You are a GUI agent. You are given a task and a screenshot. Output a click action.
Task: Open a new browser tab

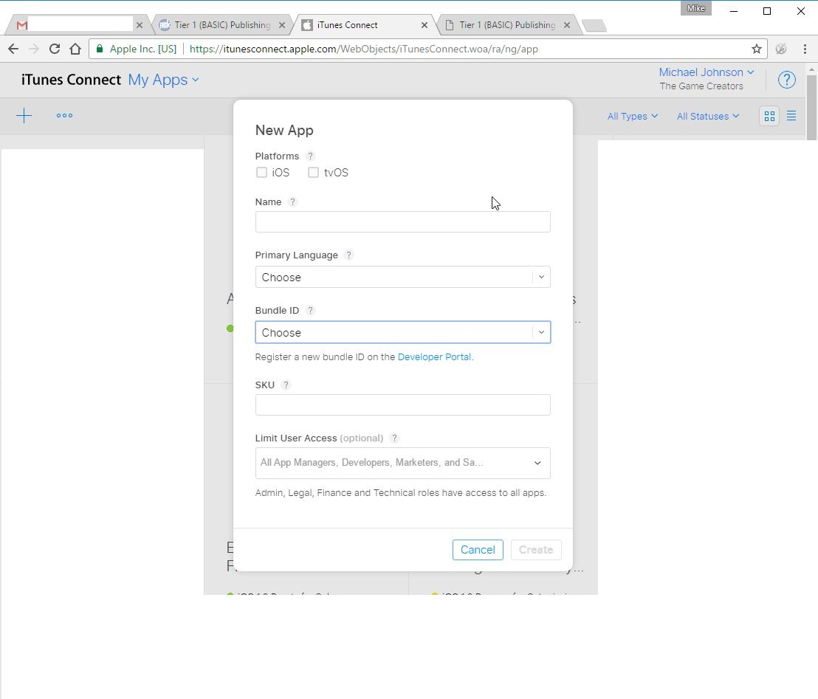[x=594, y=25]
